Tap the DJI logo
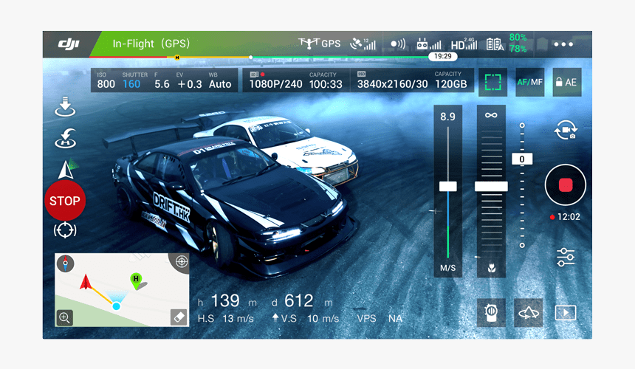Image resolution: width=635 pixels, height=369 pixels. (x=69, y=44)
